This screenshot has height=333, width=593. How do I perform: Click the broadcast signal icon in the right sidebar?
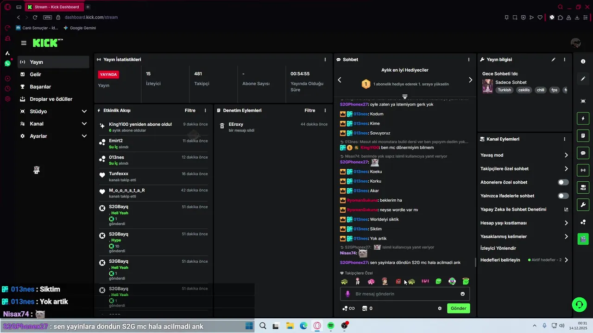583,170
